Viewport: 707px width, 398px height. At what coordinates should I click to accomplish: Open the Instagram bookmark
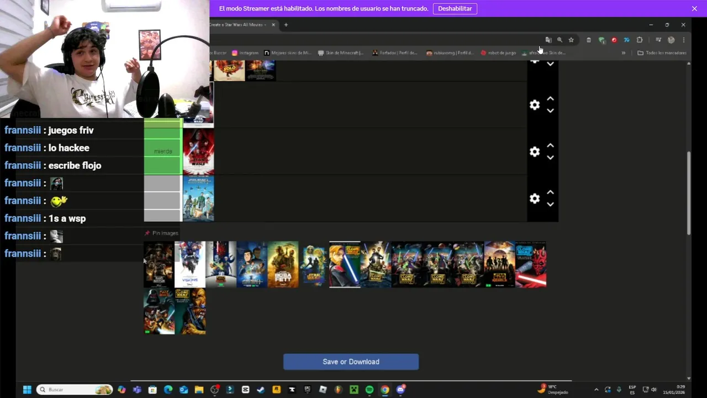pos(245,53)
